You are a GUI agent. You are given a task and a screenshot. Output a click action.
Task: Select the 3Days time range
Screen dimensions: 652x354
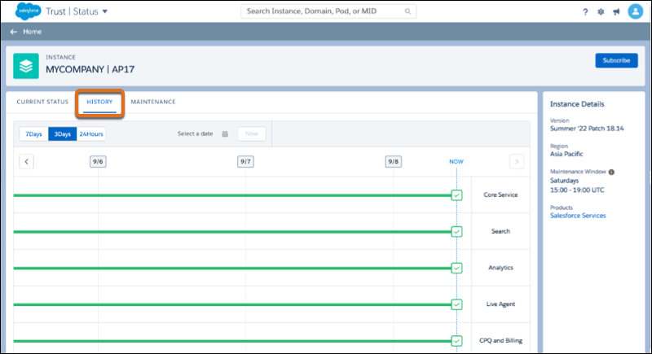[62, 134]
